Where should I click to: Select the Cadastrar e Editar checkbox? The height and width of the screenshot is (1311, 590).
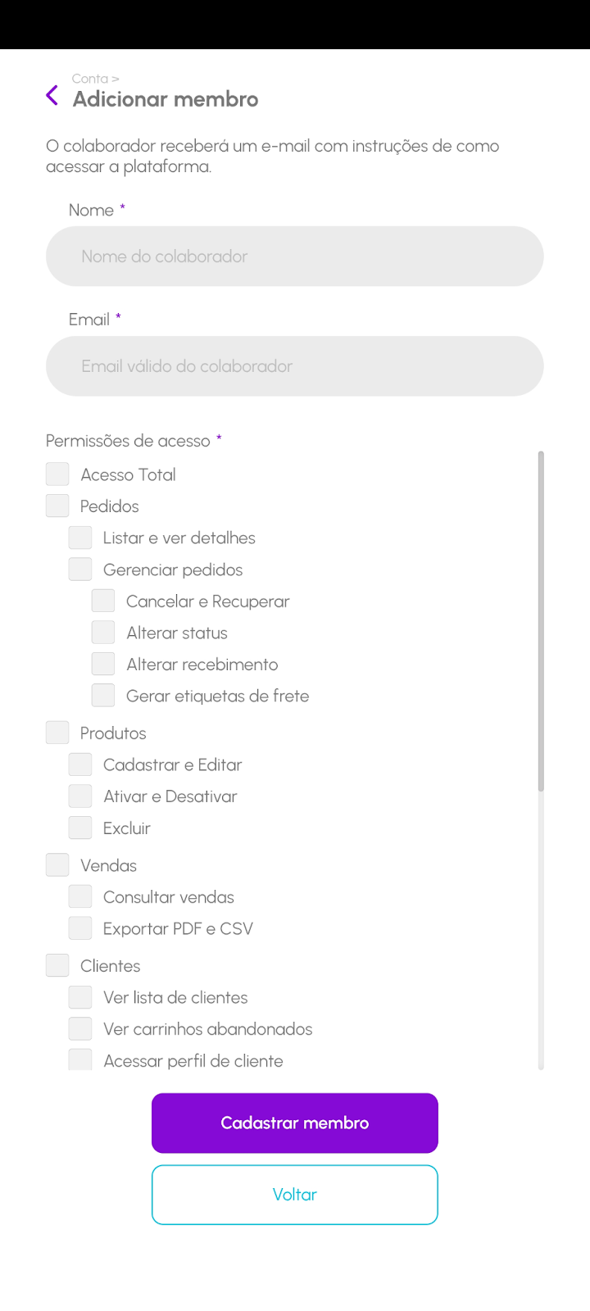[80, 764]
